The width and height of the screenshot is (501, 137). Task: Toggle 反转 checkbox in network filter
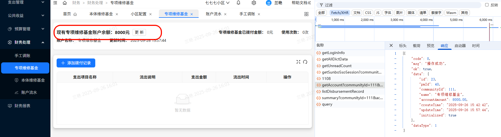point(487,5)
